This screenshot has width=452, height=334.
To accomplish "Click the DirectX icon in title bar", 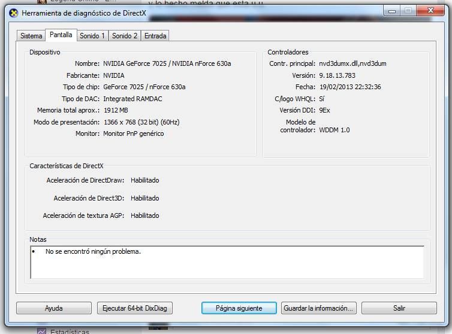I will (x=14, y=13).
